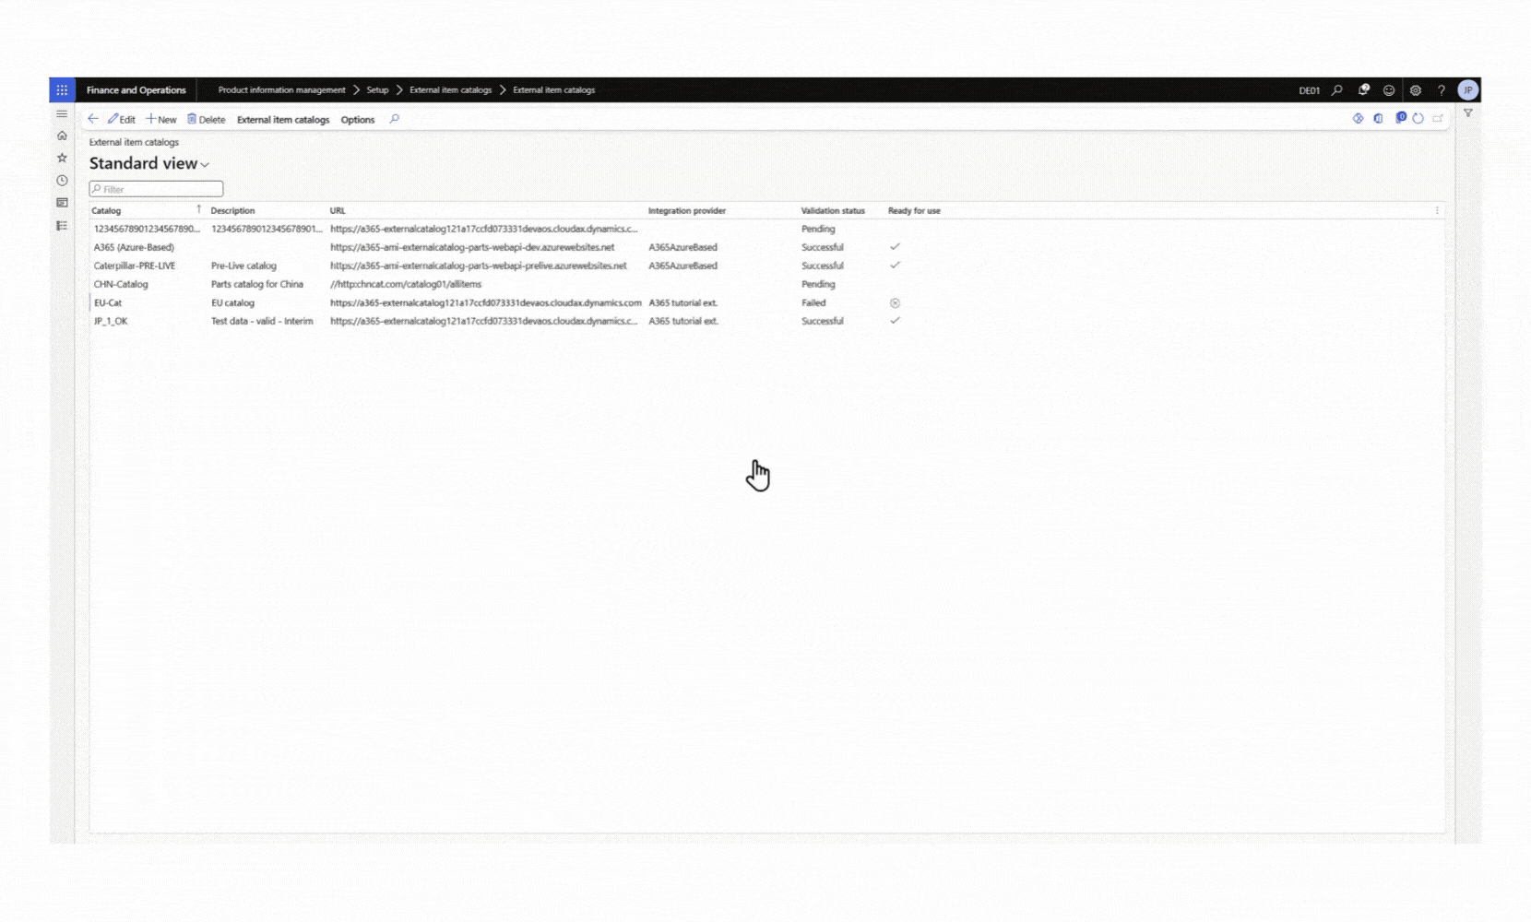Open Favorites star in sidebar
1531x922 pixels.
62,158
